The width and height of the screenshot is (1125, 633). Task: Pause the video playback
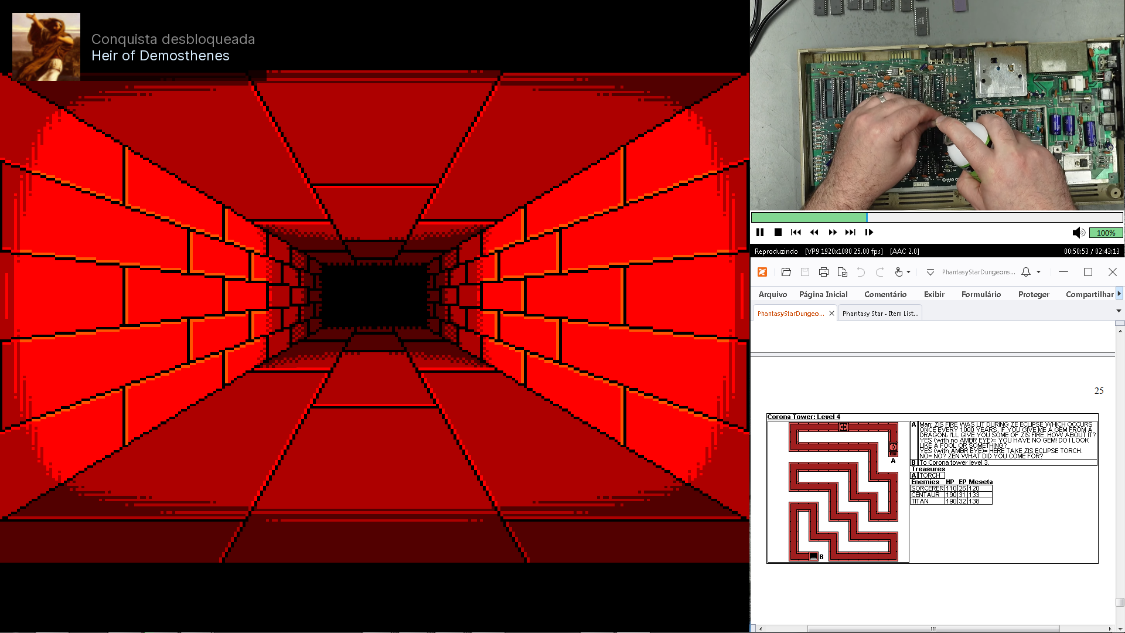[760, 233]
